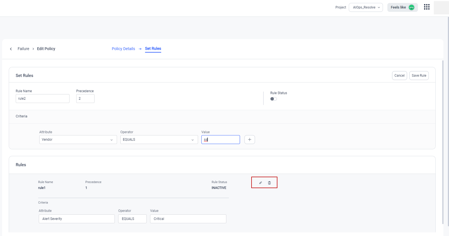Screen dimensions: 449x236
Task: Focus the Precedence input field
Action: coord(85,99)
